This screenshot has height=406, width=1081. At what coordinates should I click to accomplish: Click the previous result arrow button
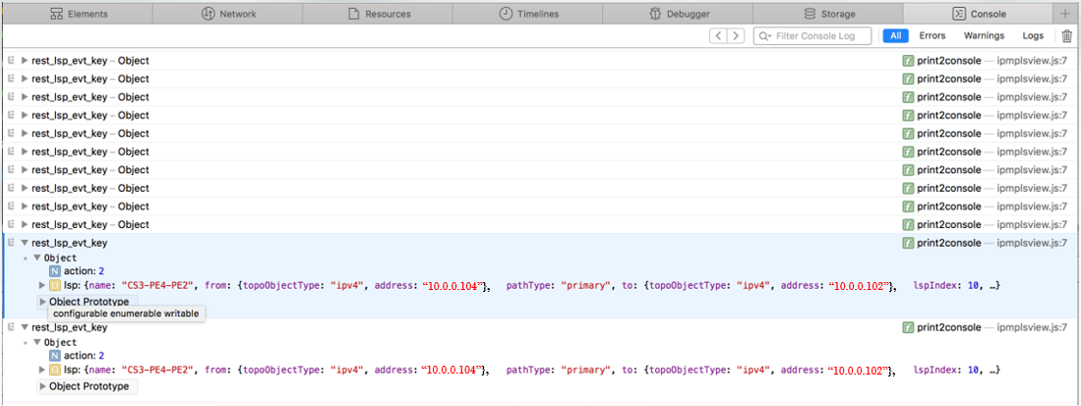click(720, 36)
